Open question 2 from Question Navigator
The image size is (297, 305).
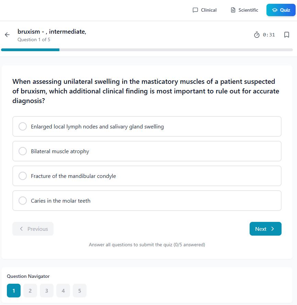pos(30,291)
